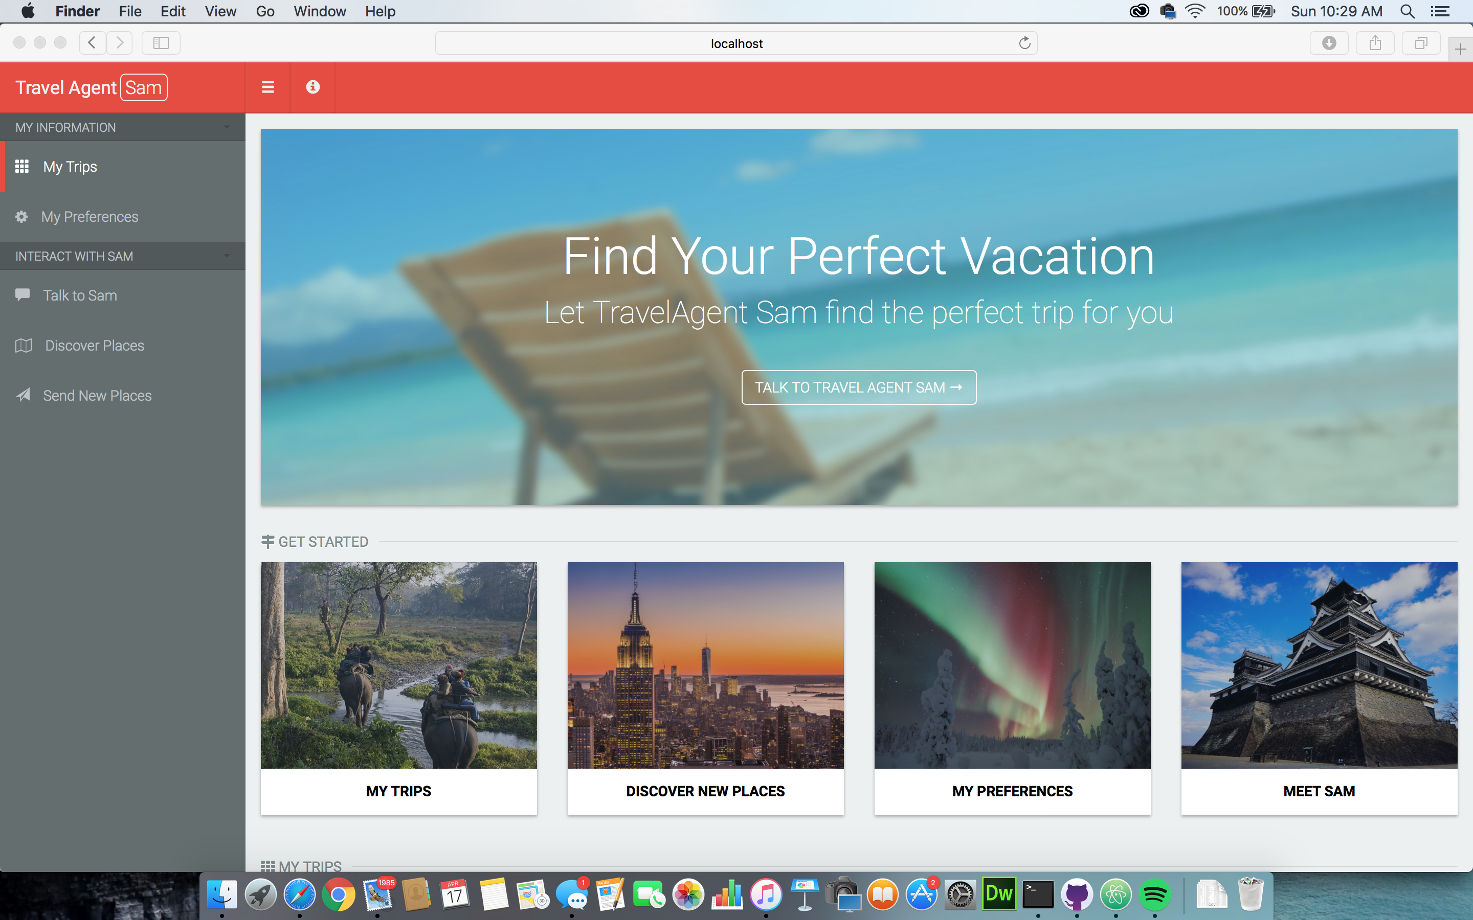Collapse the INTERACT WITH SAM section
The height and width of the screenshot is (920, 1473).
pos(227,256)
